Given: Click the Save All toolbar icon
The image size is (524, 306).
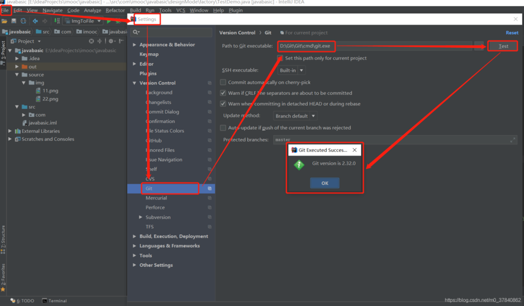Looking at the screenshot, I should (x=13, y=21).
